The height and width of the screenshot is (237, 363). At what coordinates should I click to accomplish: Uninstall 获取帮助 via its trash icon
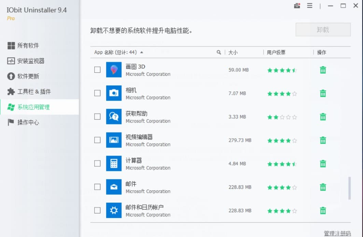(x=323, y=117)
